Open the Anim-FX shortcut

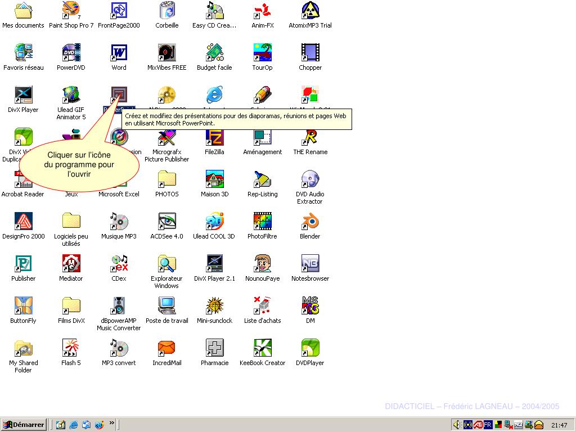(263, 11)
